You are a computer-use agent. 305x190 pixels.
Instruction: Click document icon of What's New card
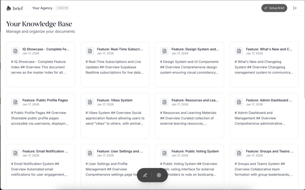239,51
